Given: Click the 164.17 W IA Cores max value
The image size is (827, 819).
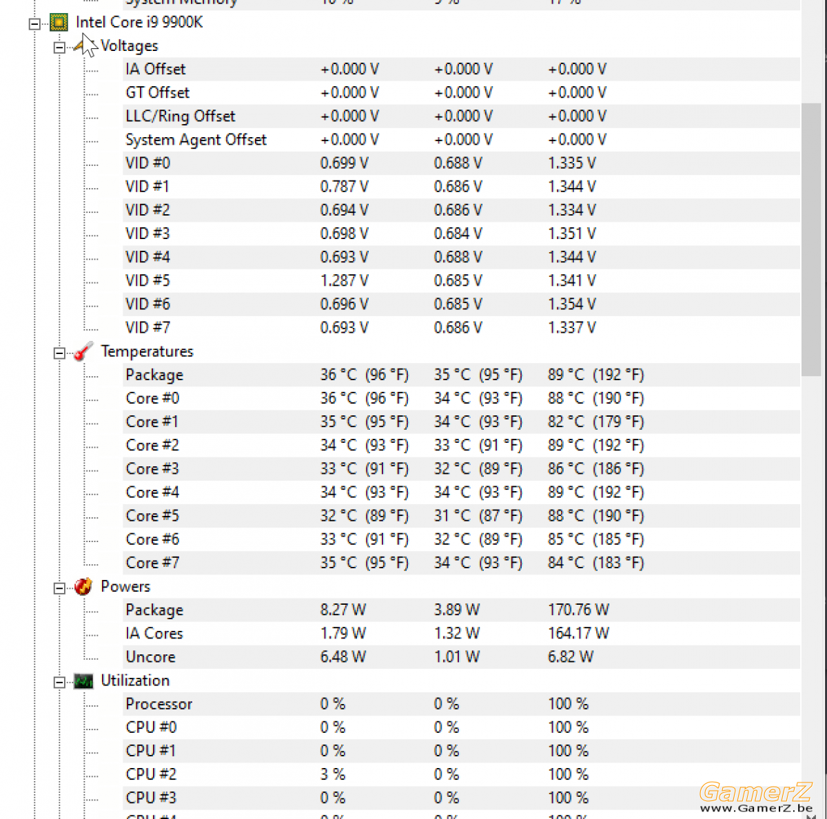Looking at the screenshot, I should pyautogui.click(x=578, y=633).
